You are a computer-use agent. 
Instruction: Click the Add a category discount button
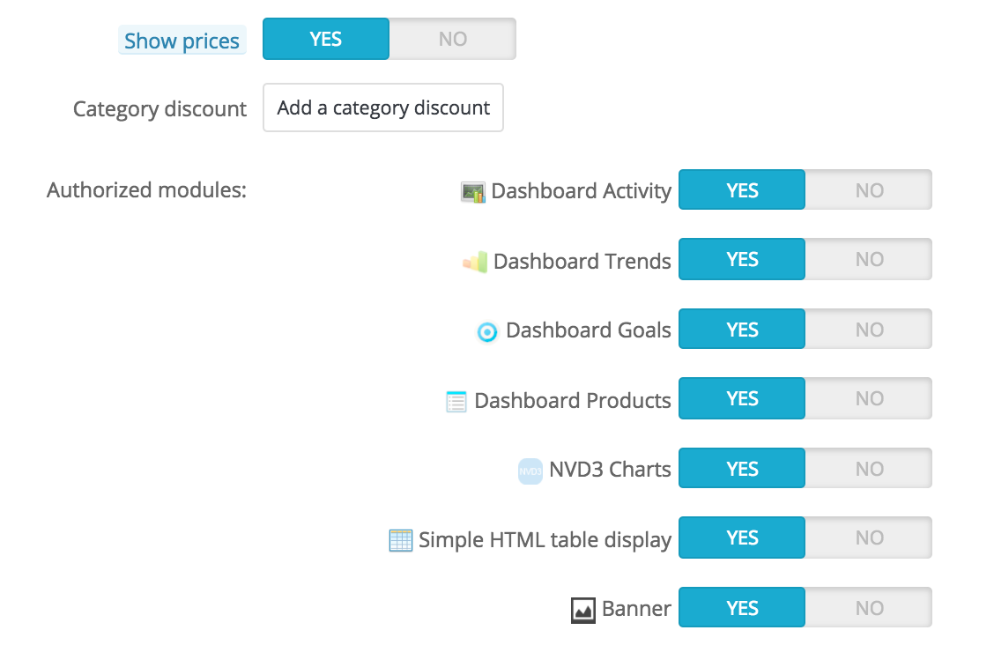(x=383, y=107)
